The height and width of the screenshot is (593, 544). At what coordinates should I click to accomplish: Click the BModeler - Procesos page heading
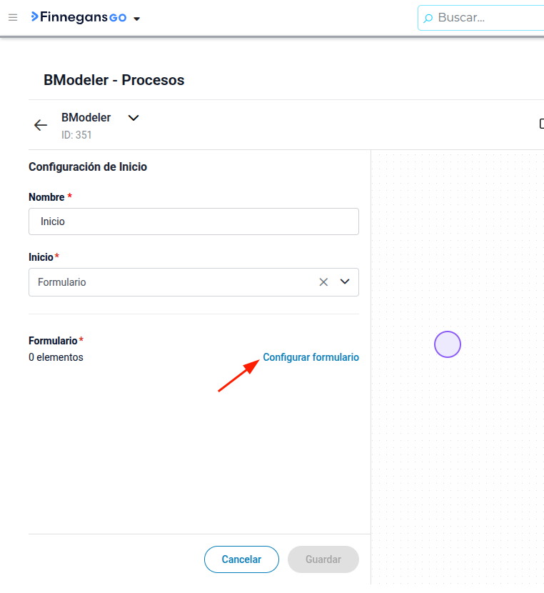[x=114, y=80]
